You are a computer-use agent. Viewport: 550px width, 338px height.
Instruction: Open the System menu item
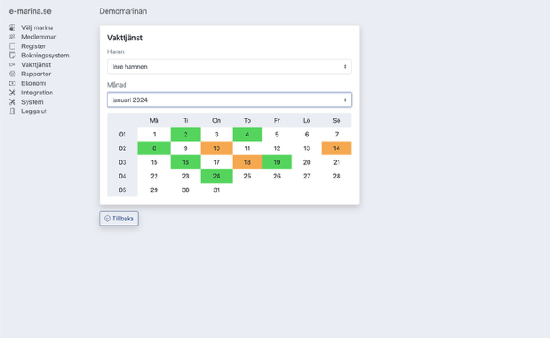pyautogui.click(x=33, y=102)
